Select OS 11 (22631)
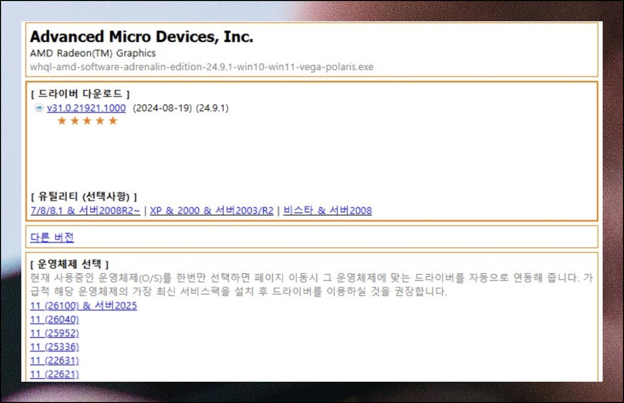Image resolution: width=624 pixels, height=403 pixels. [55, 360]
